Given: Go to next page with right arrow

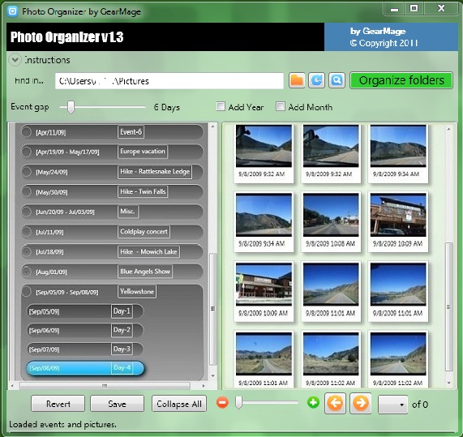Looking at the screenshot, I should [361, 403].
